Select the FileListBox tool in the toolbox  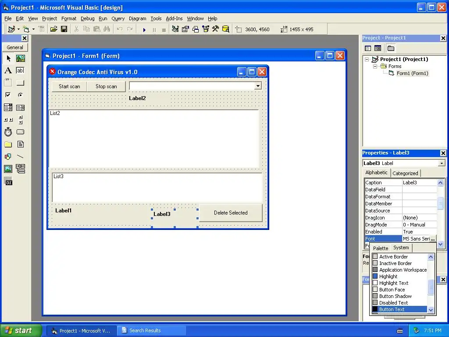(20, 144)
